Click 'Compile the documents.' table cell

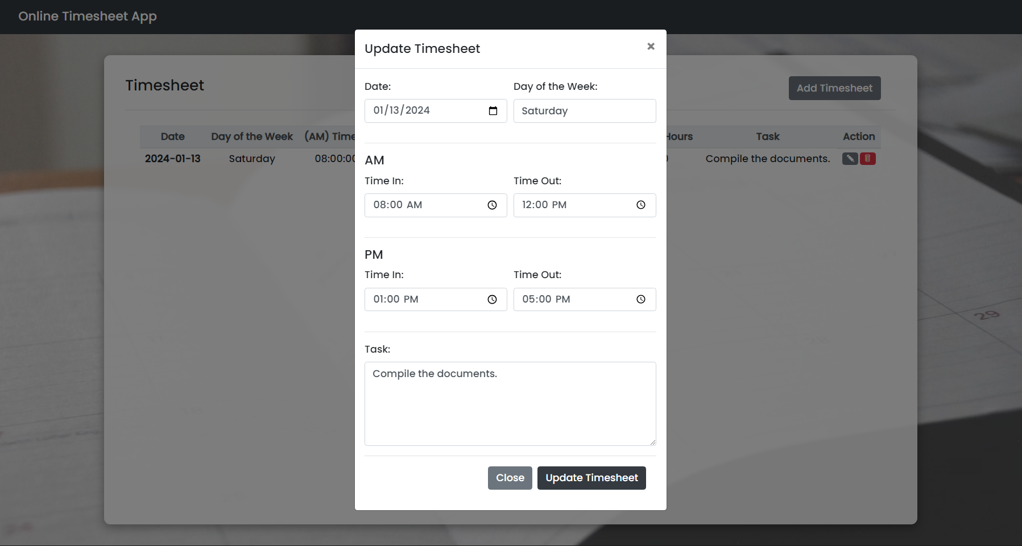pos(768,159)
